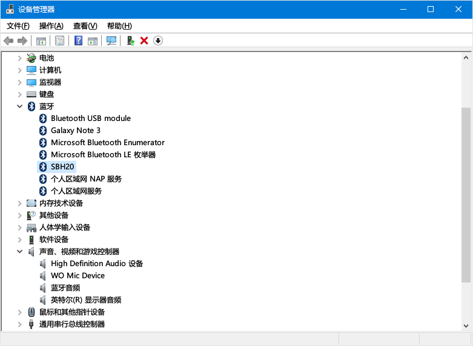Open the Properties toolbar icon
The height and width of the screenshot is (346, 473).
(x=60, y=41)
